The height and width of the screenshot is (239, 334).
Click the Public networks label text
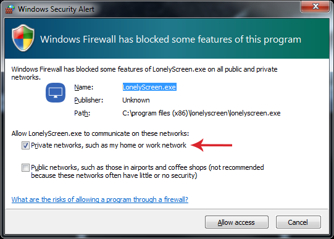coord(148,172)
